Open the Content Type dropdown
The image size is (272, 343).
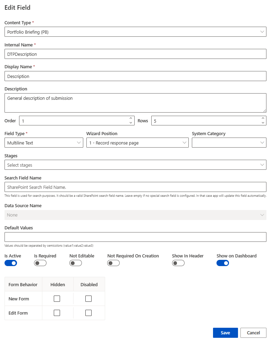(135, 32)
